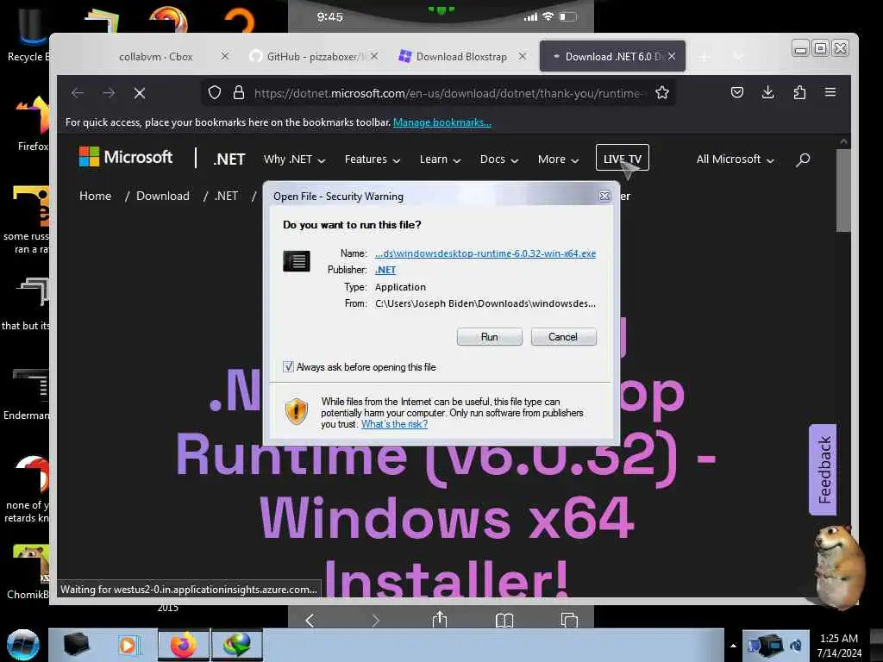Viewport: 883px width, 662px height.
Task: Close the GitHub pizzaboxer tab
Action: coord(374,56)
